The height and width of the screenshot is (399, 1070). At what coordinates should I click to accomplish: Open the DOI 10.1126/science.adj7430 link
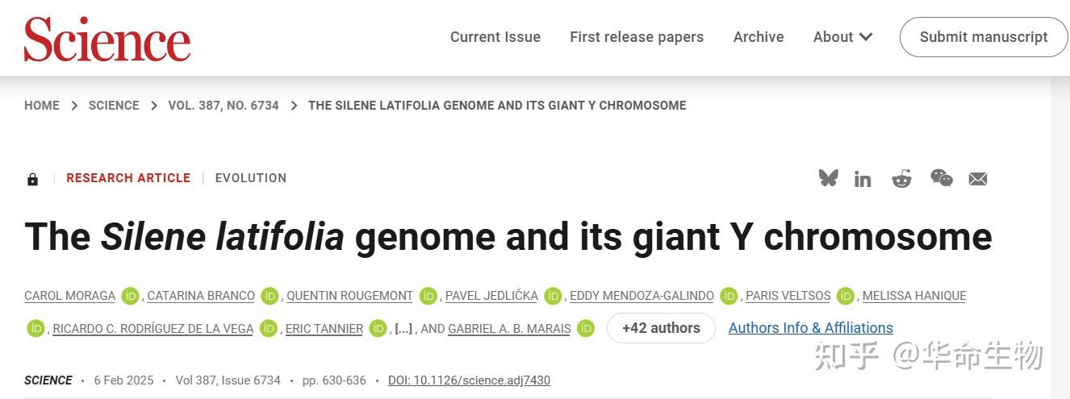(469, 380)
